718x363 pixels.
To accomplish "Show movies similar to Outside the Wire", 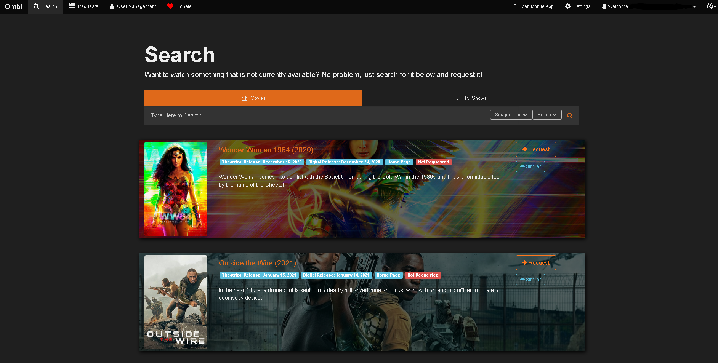I will 530,280.
